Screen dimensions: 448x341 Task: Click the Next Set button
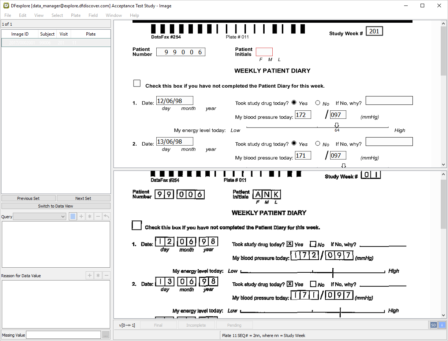[x=83, y=198]
